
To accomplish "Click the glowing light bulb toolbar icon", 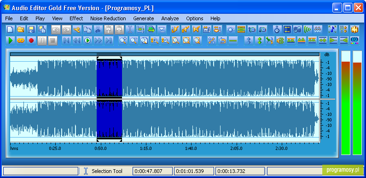I will 231,29.
